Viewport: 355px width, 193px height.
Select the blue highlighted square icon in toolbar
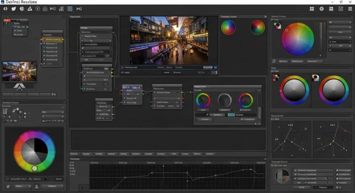[x=70, y=9]
